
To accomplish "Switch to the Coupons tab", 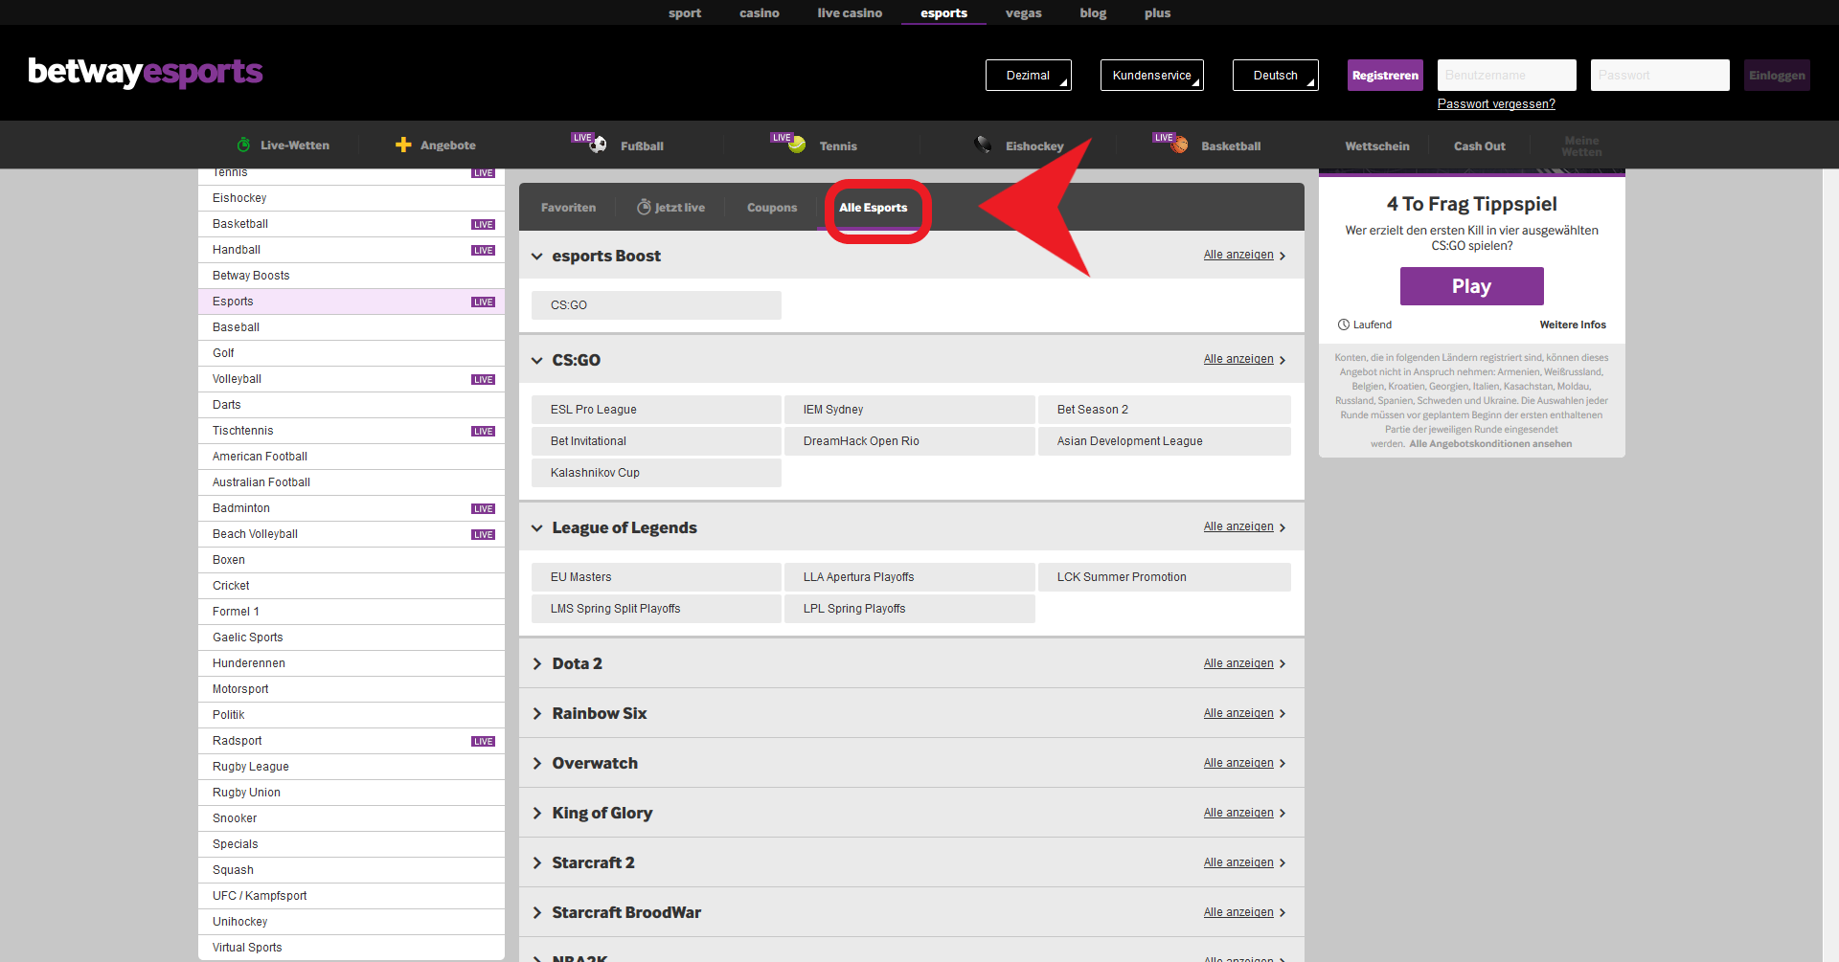I will pos(772,207).
